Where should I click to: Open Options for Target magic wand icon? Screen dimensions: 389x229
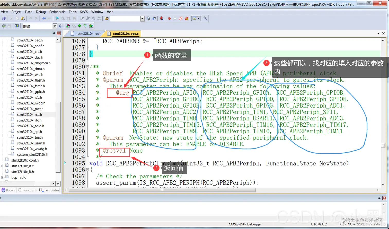[60, 26]
